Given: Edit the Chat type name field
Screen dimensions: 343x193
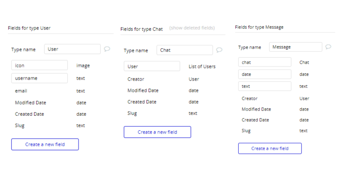Looking at the screenshot, I should pyautogui.click(x=185, y=50).
